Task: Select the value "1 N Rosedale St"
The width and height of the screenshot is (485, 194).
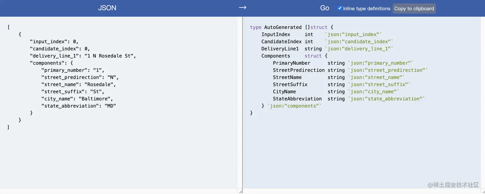Action: coord(109,56)
